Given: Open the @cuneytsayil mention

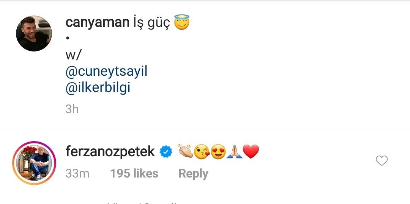Looking at the screenshot, I should click(x=106, y=71).
